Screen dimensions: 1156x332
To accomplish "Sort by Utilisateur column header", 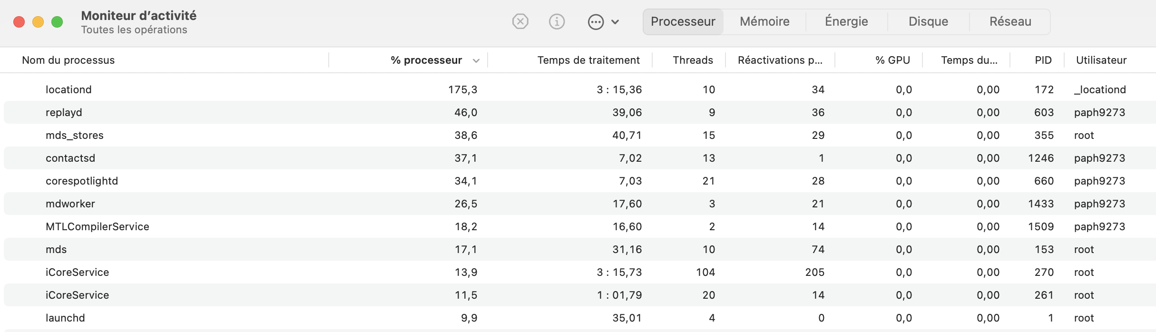I will tap(1101, 60).
